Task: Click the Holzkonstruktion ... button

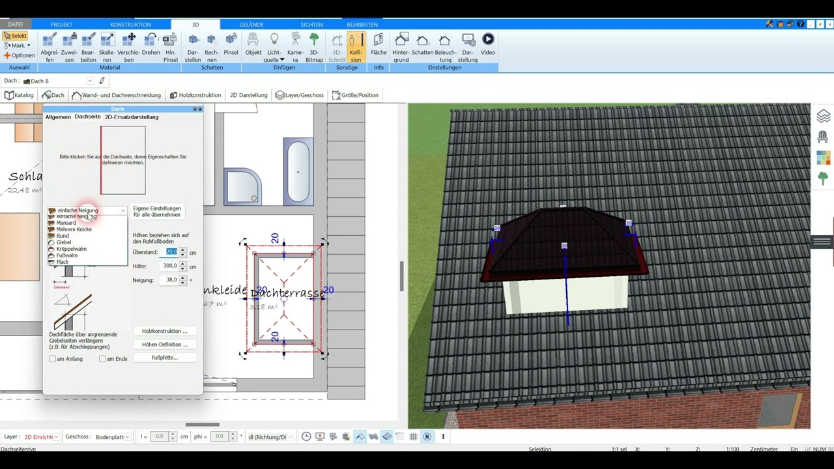Action: coord(165,331)
